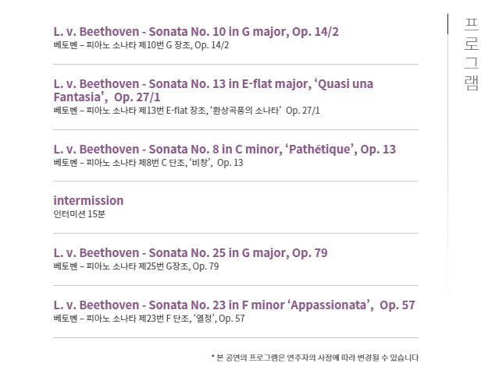
Task: Click the dark scroll indicator beside 프로그램
Action: pos(447,24)
